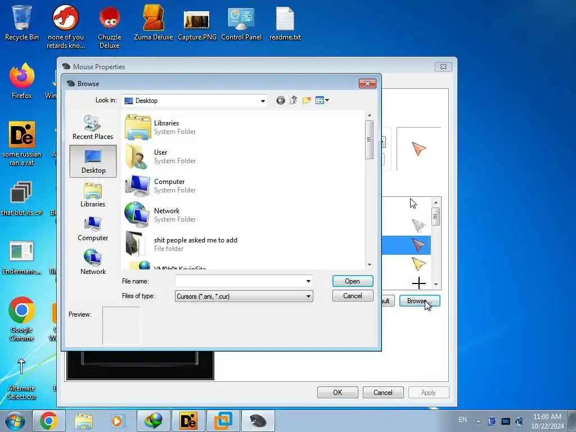Click the Open button

point(353,281)
